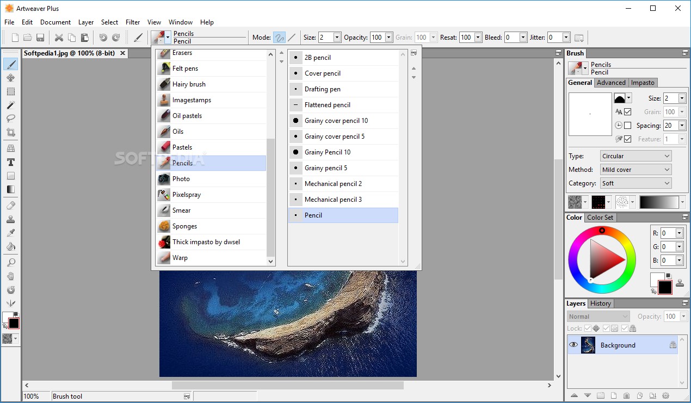Open the Category dropdown showing Soft
691x403 pixels.
coord(635,183)
